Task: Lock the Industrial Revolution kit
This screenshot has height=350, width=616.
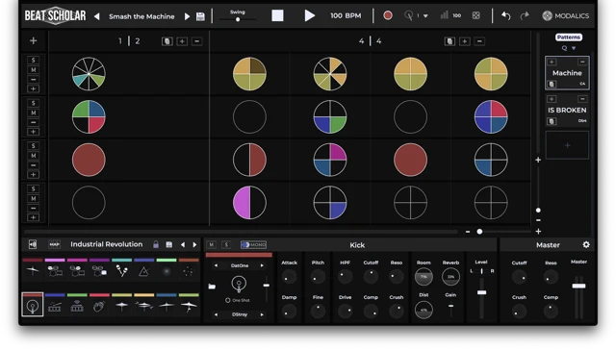Action: coord(156,244)
